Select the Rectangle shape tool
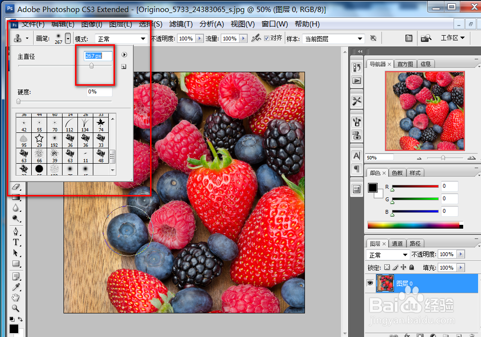Viewport: 481px width, 337px height. pos(16,264)
